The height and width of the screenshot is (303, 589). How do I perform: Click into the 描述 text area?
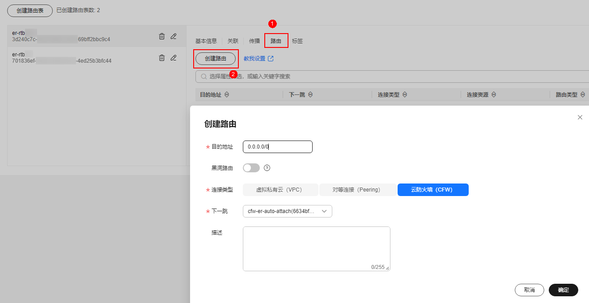[x=316, y=248]
